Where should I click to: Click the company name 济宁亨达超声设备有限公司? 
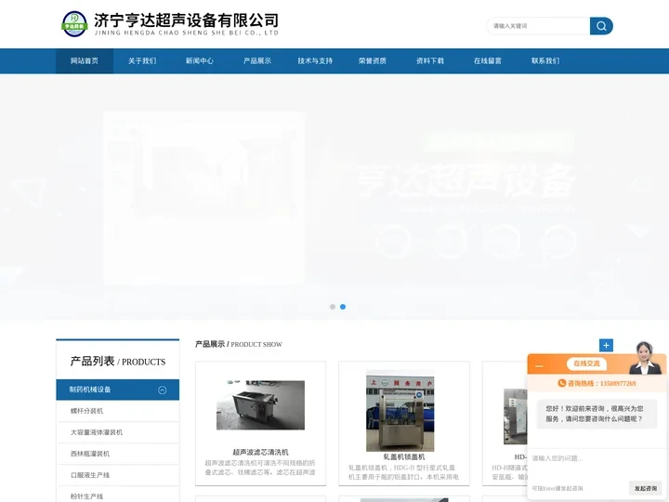click(x=187, y=20)
